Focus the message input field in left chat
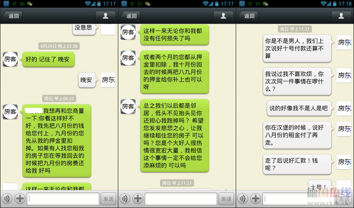 63,199
